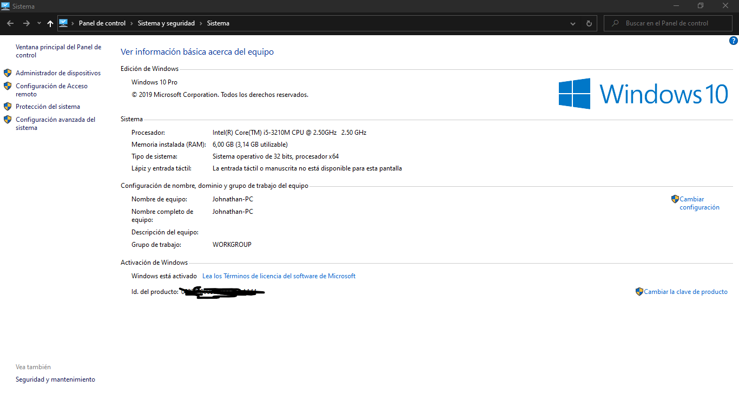Click Windows 10 Pro edition text
Image resolution: width=739 pixels, height=393 pixels.
point(154,82)
